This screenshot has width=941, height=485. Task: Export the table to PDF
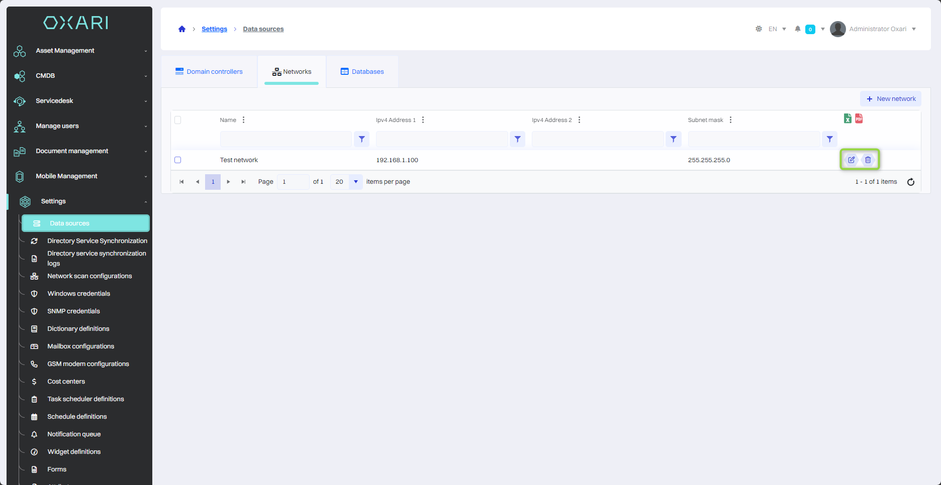tap(859, 118)
